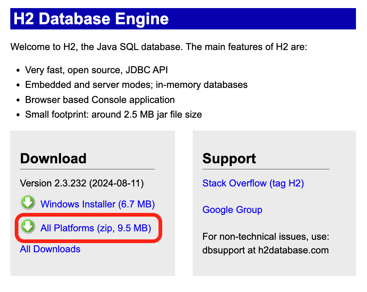This screenshot has height=292, width=367.
Task: Download All Platforms (zip, 9.5 MB)
Action: point(96,228)
